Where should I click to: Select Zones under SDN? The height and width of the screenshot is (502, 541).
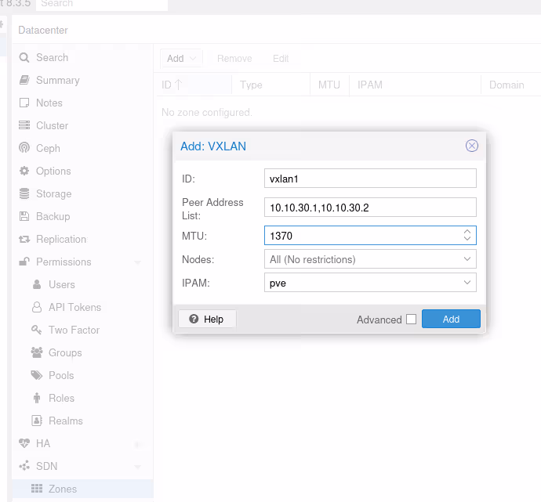coord(63,489)
